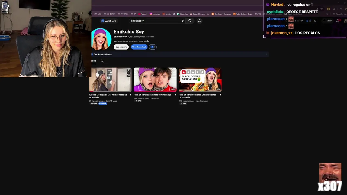This screenshot has height=195, width=347.
Task: Open extension options next to View channel stats
Action: (153, 47)
